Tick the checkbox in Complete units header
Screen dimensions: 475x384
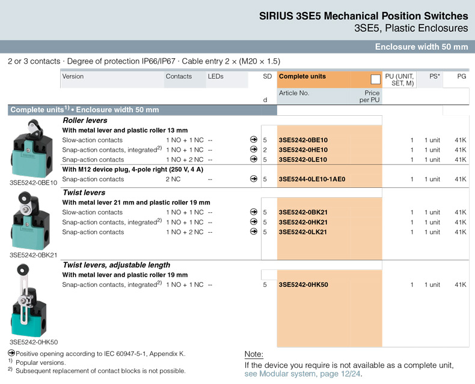pyautogui.click(x=376, y=79)
